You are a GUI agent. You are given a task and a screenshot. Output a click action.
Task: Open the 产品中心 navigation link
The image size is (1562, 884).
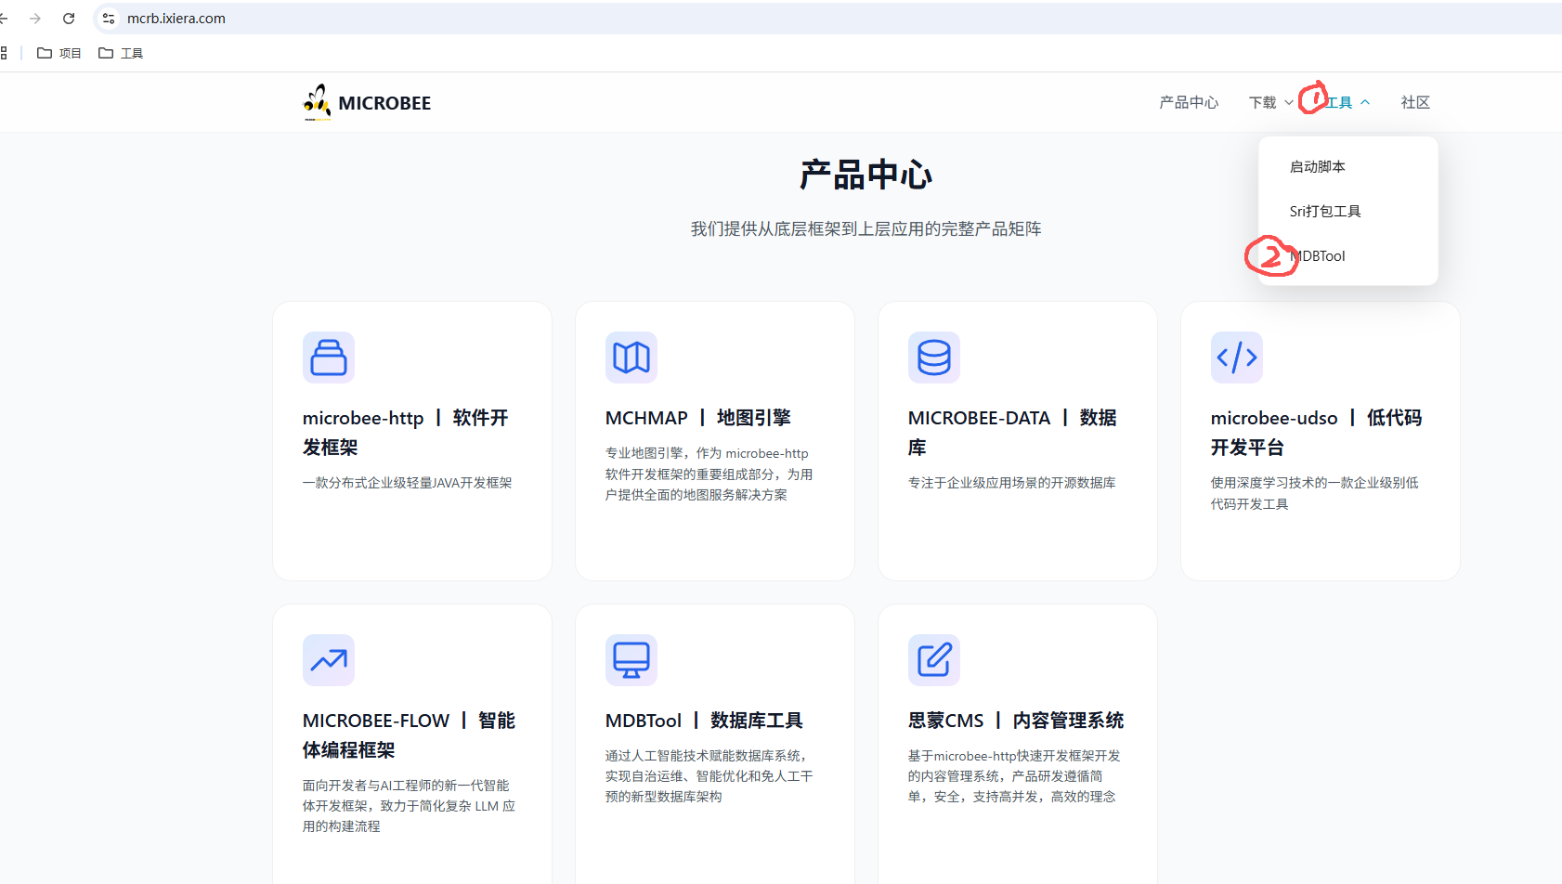1189,102
